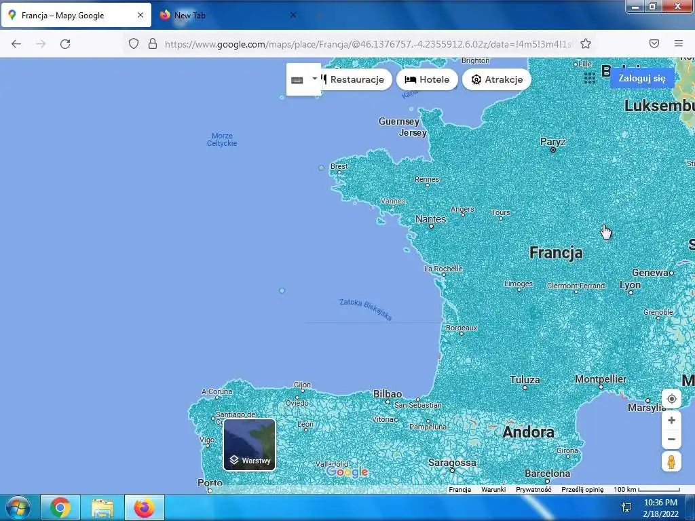
Task: Focus the URL address bar
Action: [x=368, y=44]
